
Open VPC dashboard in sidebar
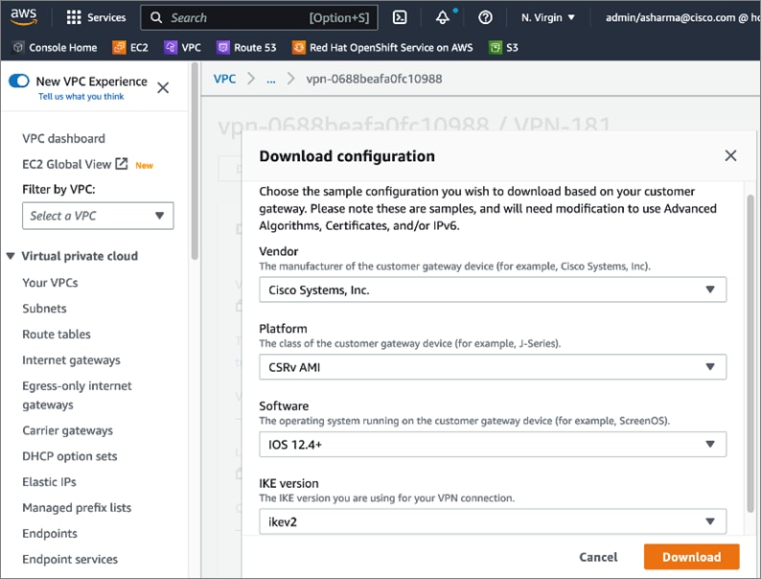point(63,138)
